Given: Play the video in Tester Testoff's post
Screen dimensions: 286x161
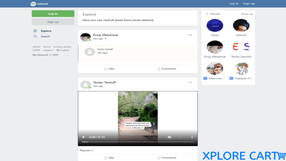Looking at the screenshot, I should pyautogui.click(x=84, y=137).
